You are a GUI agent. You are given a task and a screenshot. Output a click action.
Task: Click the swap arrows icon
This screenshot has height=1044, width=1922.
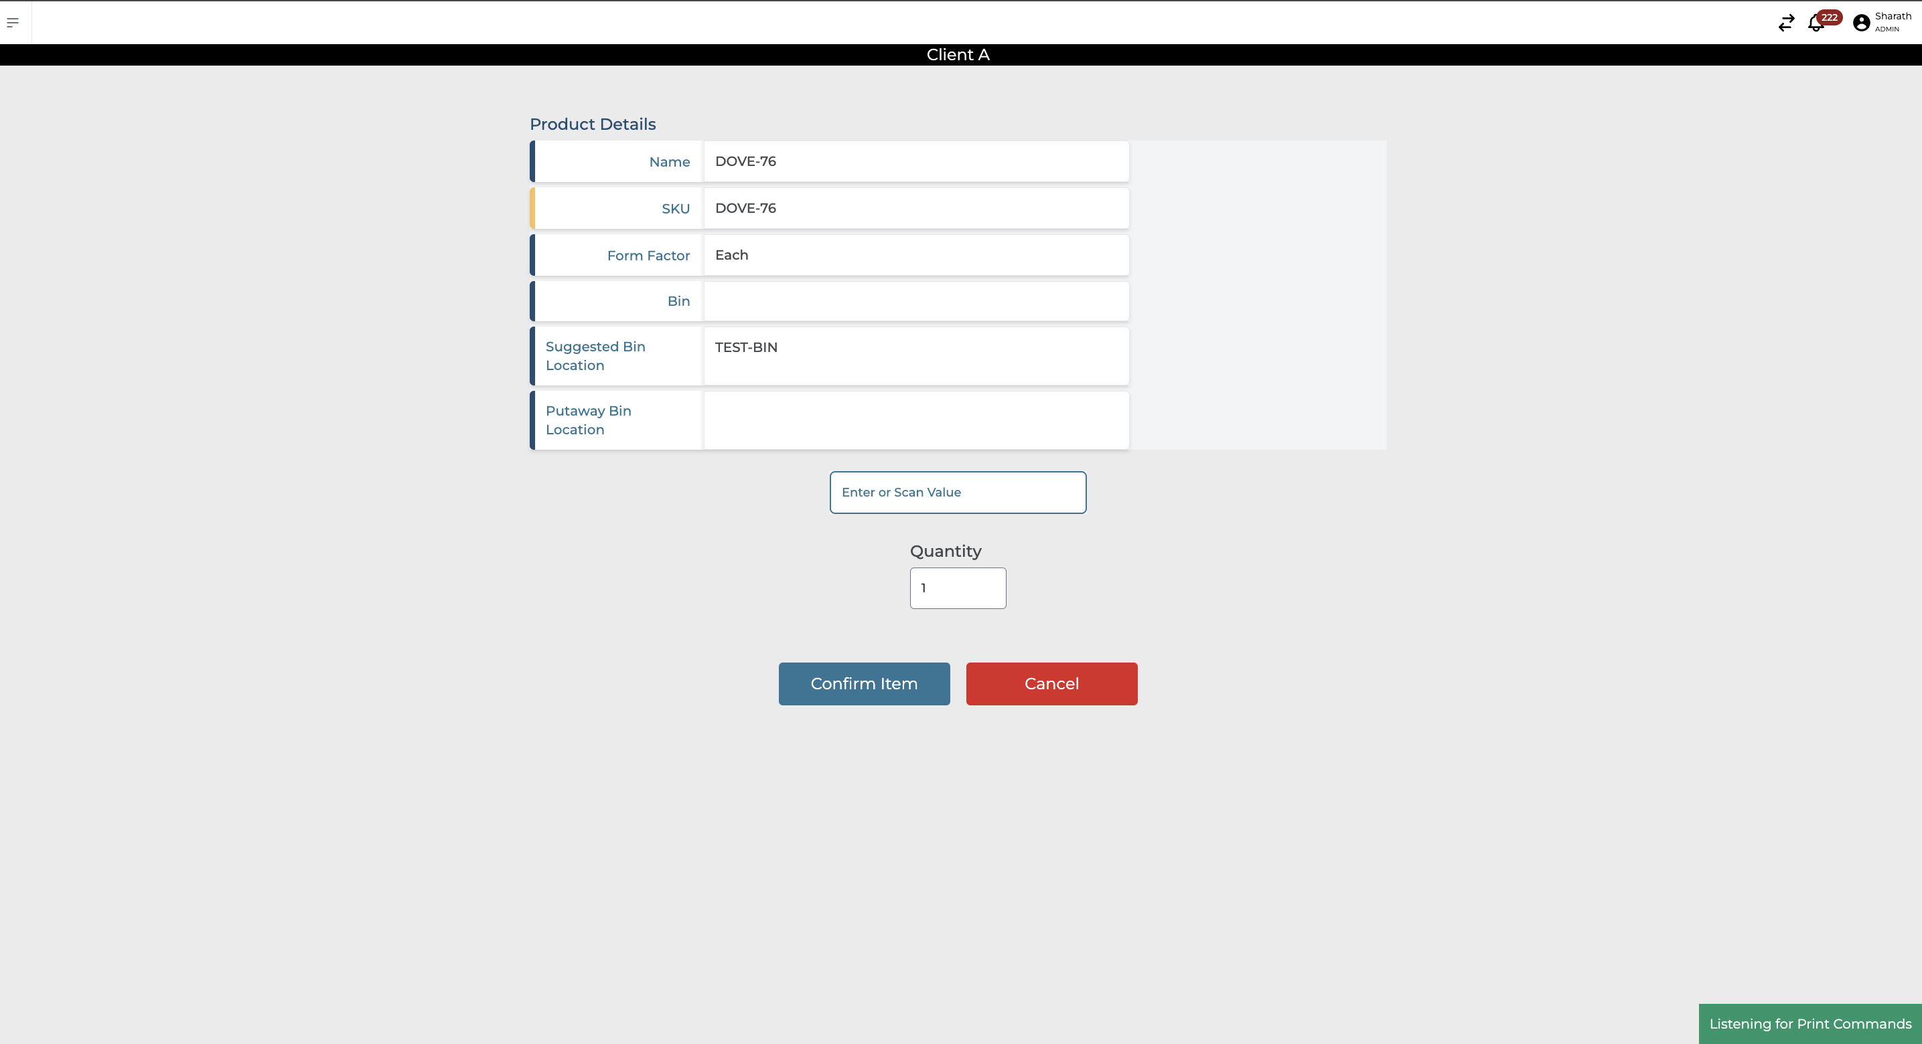click(1786, 23)
